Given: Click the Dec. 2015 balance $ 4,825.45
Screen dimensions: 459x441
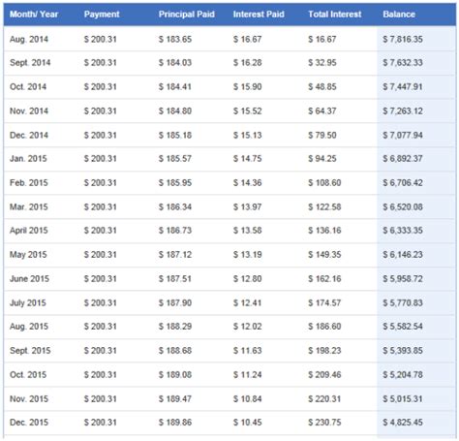Looking at the screenshot, I should click(403, 423).
